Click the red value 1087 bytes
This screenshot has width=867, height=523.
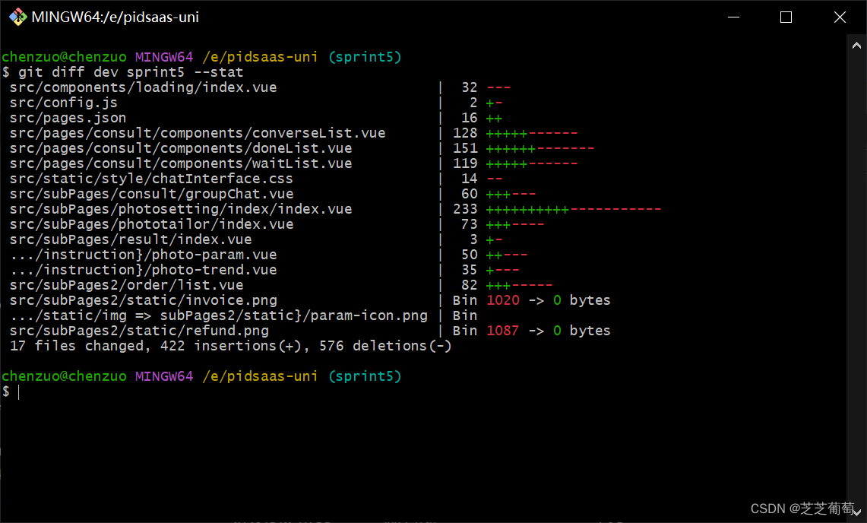(x=502, y=331)
